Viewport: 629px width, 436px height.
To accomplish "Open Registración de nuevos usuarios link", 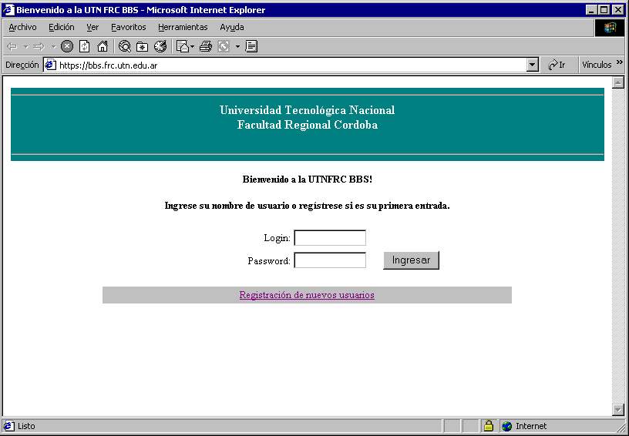I will coord(307,295).
